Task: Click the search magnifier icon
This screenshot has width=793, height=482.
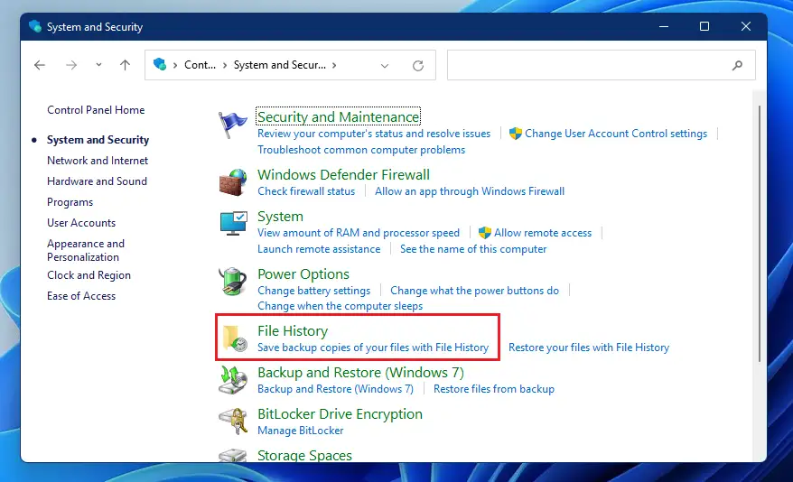Action: pos(737,65)
